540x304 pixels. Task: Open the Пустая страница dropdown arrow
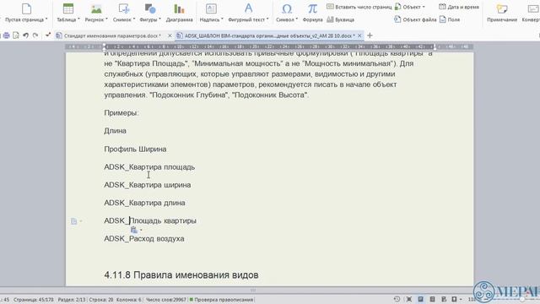[46, 19]
